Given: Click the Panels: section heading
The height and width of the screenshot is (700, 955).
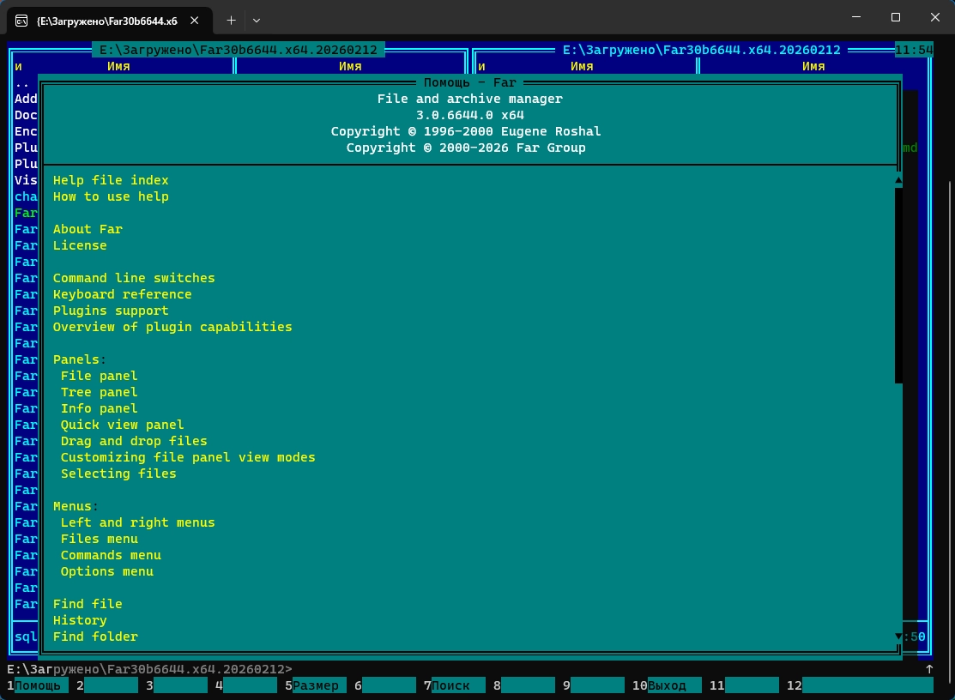Looking at the screenshot, I should click(x=79, y=359).
